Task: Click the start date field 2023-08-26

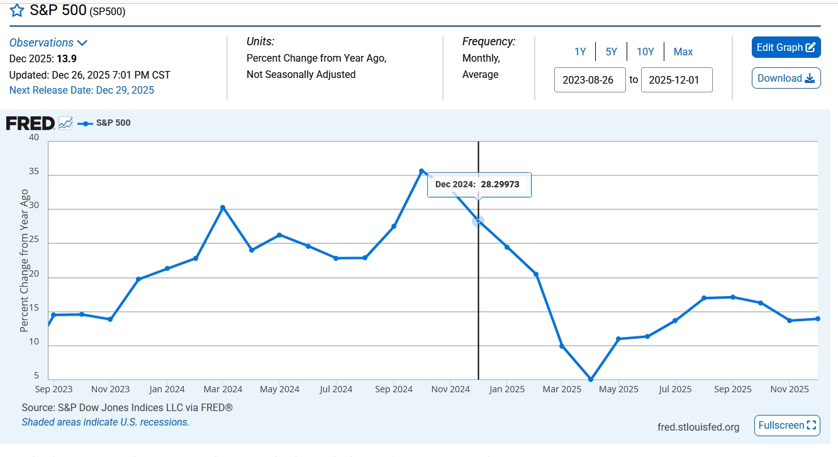Action: 589,80
